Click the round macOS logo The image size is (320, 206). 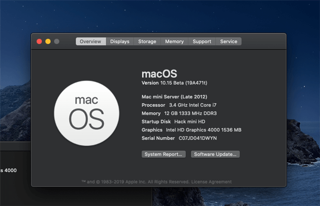click(x=87, y=113)
